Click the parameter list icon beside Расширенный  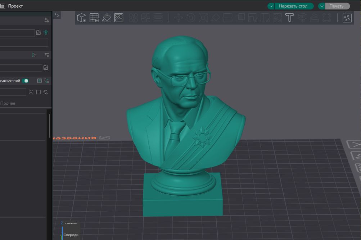tap(39, 80)
